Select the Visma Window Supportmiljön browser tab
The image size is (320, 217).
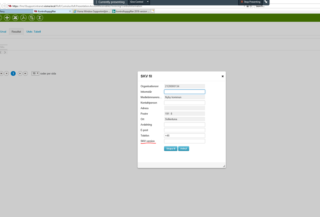[x=92, y=11]
